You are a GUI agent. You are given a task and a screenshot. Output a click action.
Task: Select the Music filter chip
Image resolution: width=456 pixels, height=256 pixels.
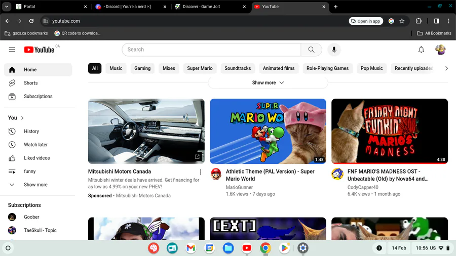(116, 68)
